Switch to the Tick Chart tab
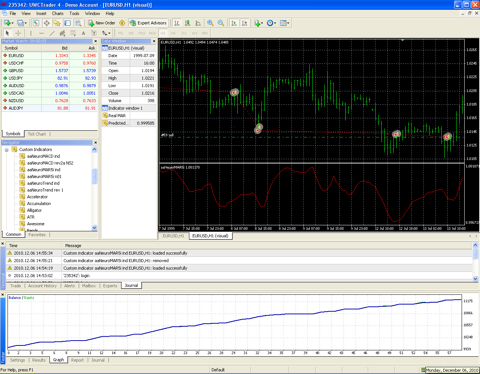This screenshot has width=480, height=374. tap(37, 134)
